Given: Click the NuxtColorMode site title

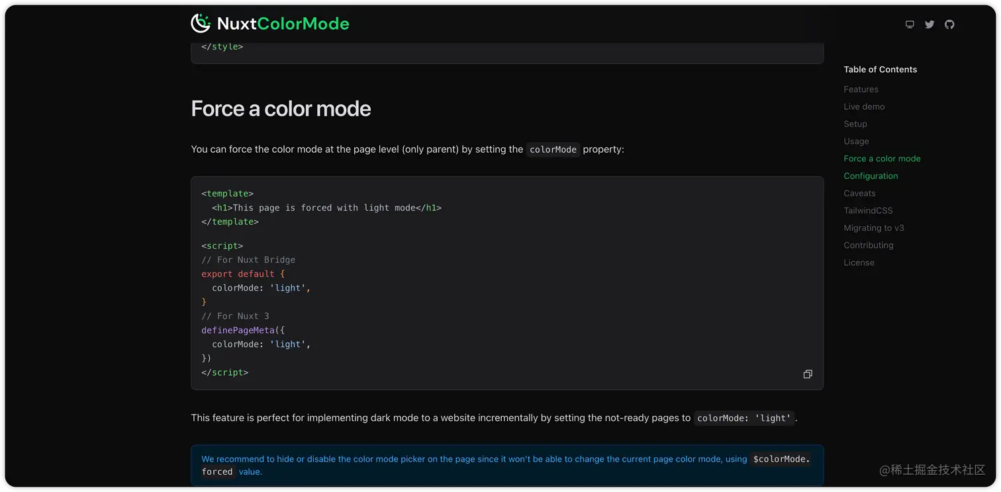Looking at the screenshot, I should click(283, 24).
